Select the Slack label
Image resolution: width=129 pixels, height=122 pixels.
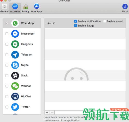[24, 76]
